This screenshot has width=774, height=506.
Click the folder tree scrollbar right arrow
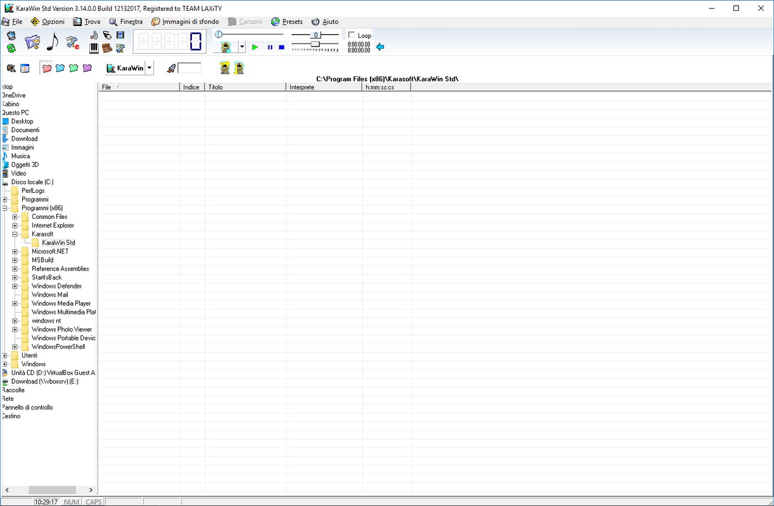pyautogui.click(x=91, y=490)
